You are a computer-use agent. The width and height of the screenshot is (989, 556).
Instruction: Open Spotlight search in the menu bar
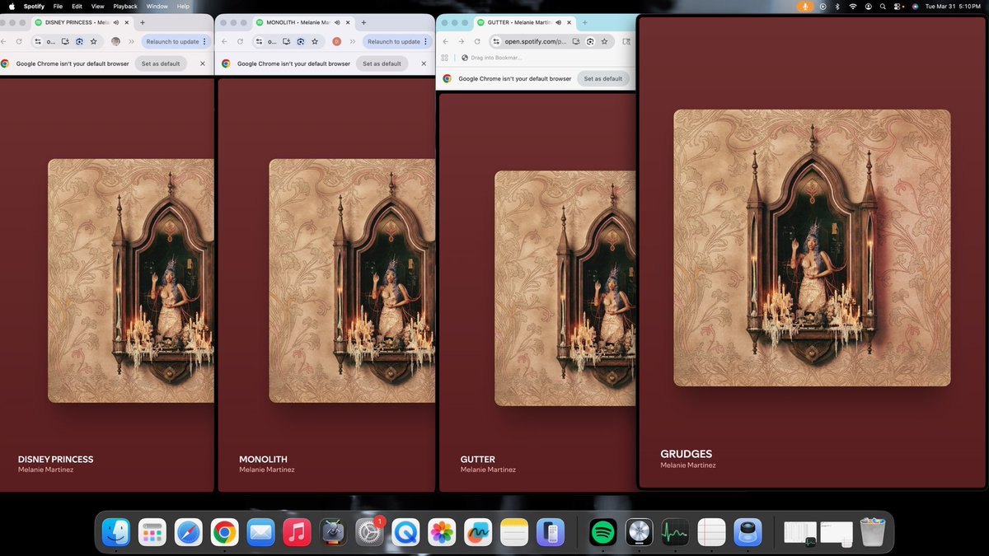coord(883,6)
